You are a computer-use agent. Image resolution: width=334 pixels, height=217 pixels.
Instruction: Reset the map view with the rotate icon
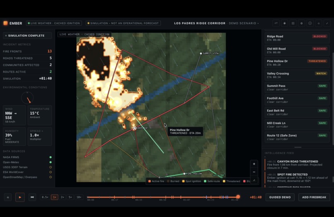(x=254, y=180)
